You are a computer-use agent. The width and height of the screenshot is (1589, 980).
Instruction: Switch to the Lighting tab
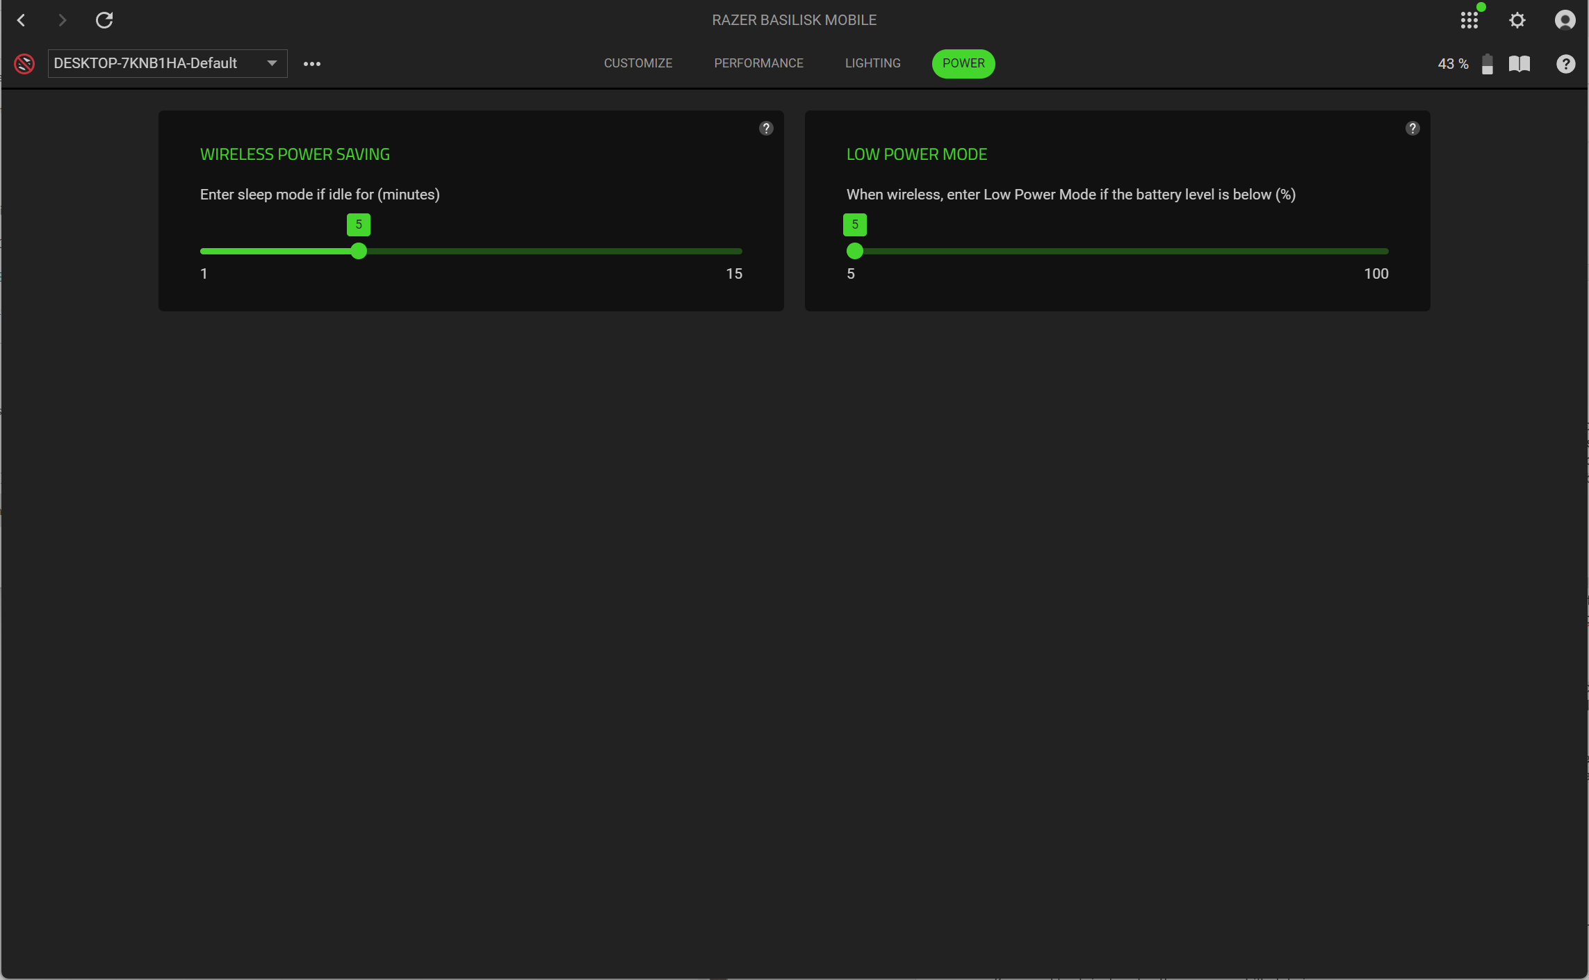coord(873,63)
